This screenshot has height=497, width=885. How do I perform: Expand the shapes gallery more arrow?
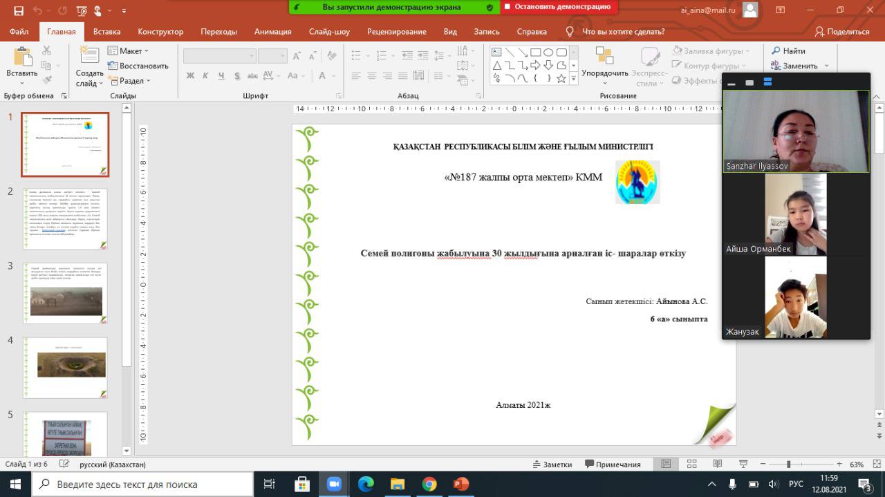tap(573, 79)
